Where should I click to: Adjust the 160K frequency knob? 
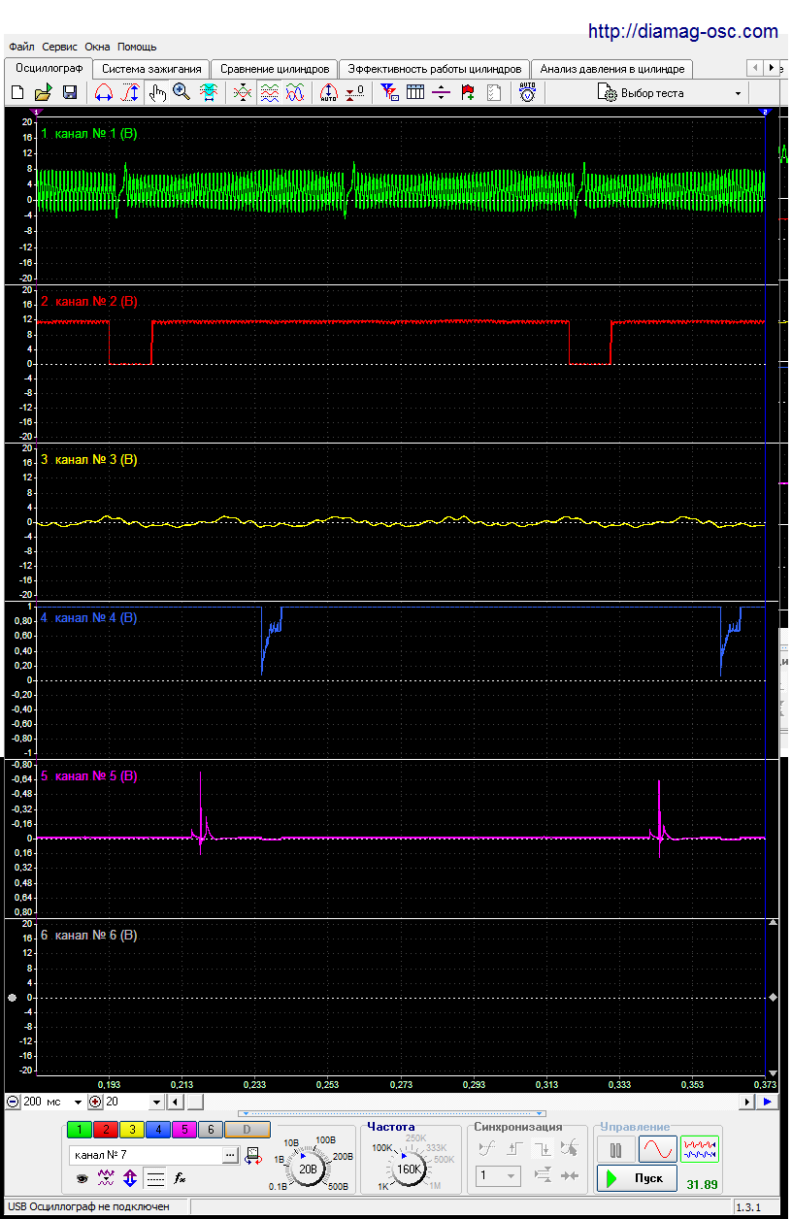(410, 1170)
